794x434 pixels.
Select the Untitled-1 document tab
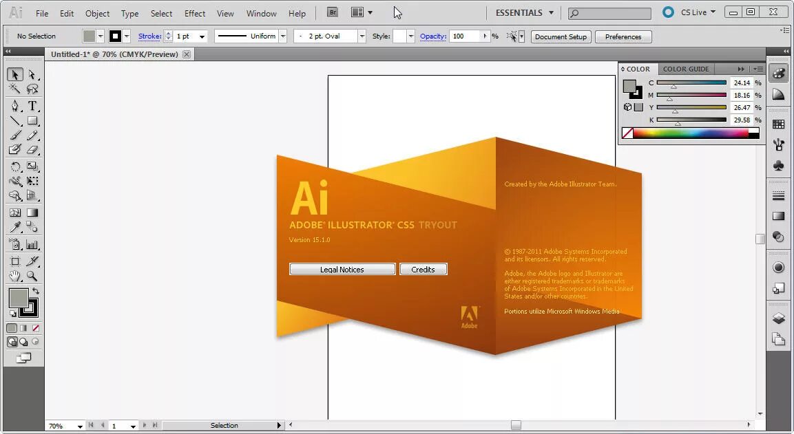tap(114, 54)
